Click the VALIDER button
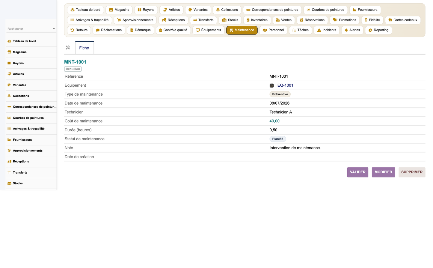This screenshot has height=268, width=433. (x=358, y=172)
